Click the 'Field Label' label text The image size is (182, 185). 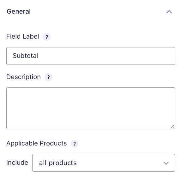(23, 36)
